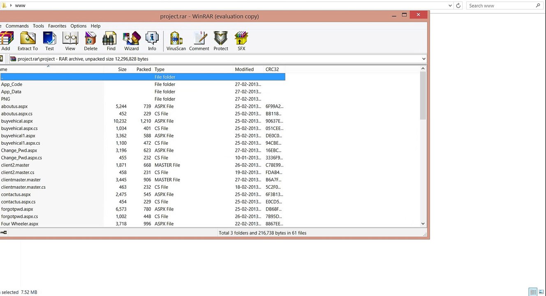546x296 pixels.
Task: Select Change_Pwd.aspx.cs file
Action: pyautogui.click(x=142, y=158)
